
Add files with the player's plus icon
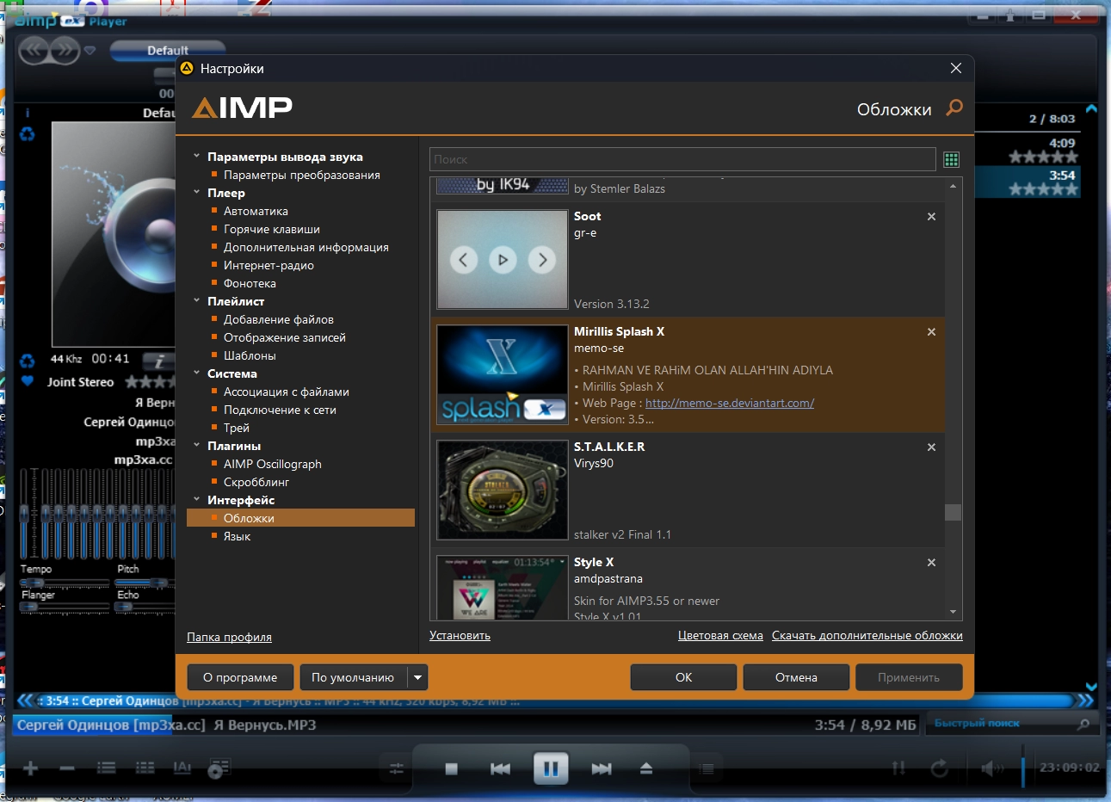(31, 768)
